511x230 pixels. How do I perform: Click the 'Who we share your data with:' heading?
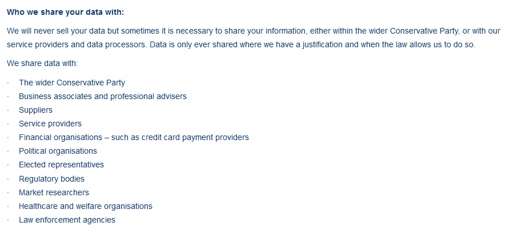click(x=66, y=13)
